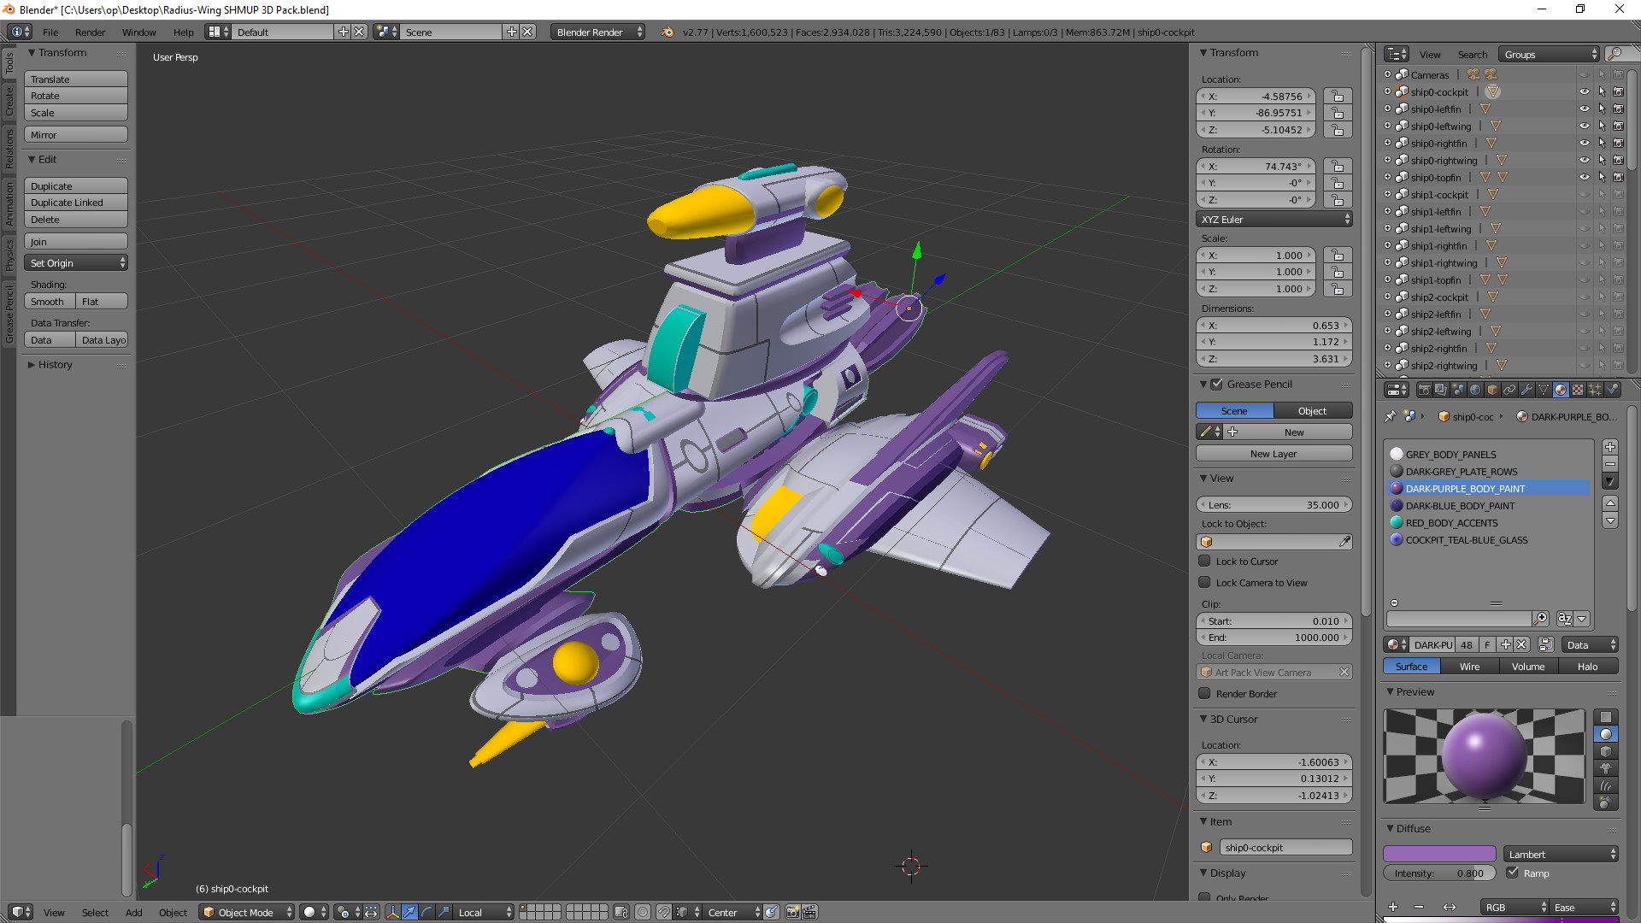Select the World properties icon
The height and width of the screenshot is (923, 1641).
1476,390
